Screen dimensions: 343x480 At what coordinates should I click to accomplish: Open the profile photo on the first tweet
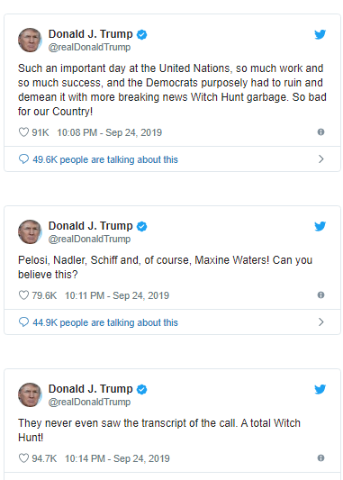pos(30,41)
